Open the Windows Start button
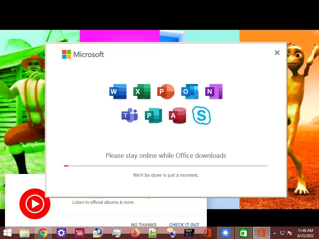 (x=7, y=233)
